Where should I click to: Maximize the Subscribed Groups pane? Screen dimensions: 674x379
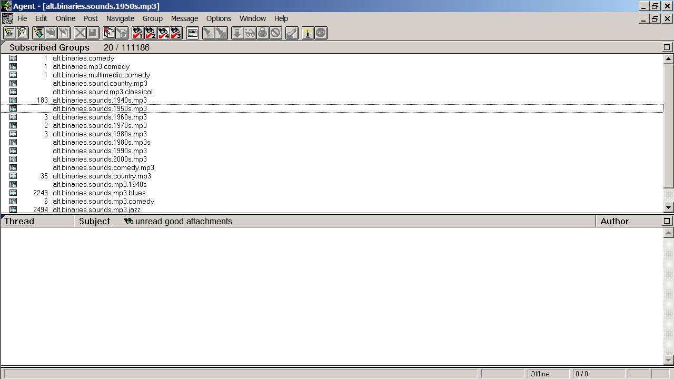[x=667, y=47]
